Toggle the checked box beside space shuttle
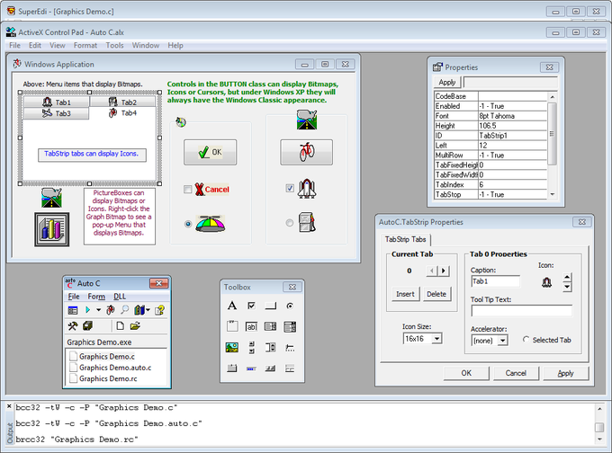Viewport: 612px width, 453px height. pos(290,188)
